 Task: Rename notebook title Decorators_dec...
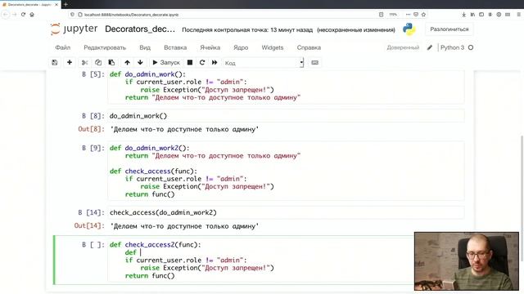tap(140, 29)
